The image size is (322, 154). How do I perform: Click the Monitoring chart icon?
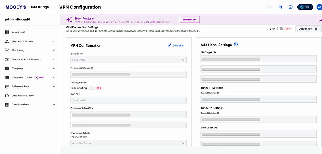click(7, 50)
